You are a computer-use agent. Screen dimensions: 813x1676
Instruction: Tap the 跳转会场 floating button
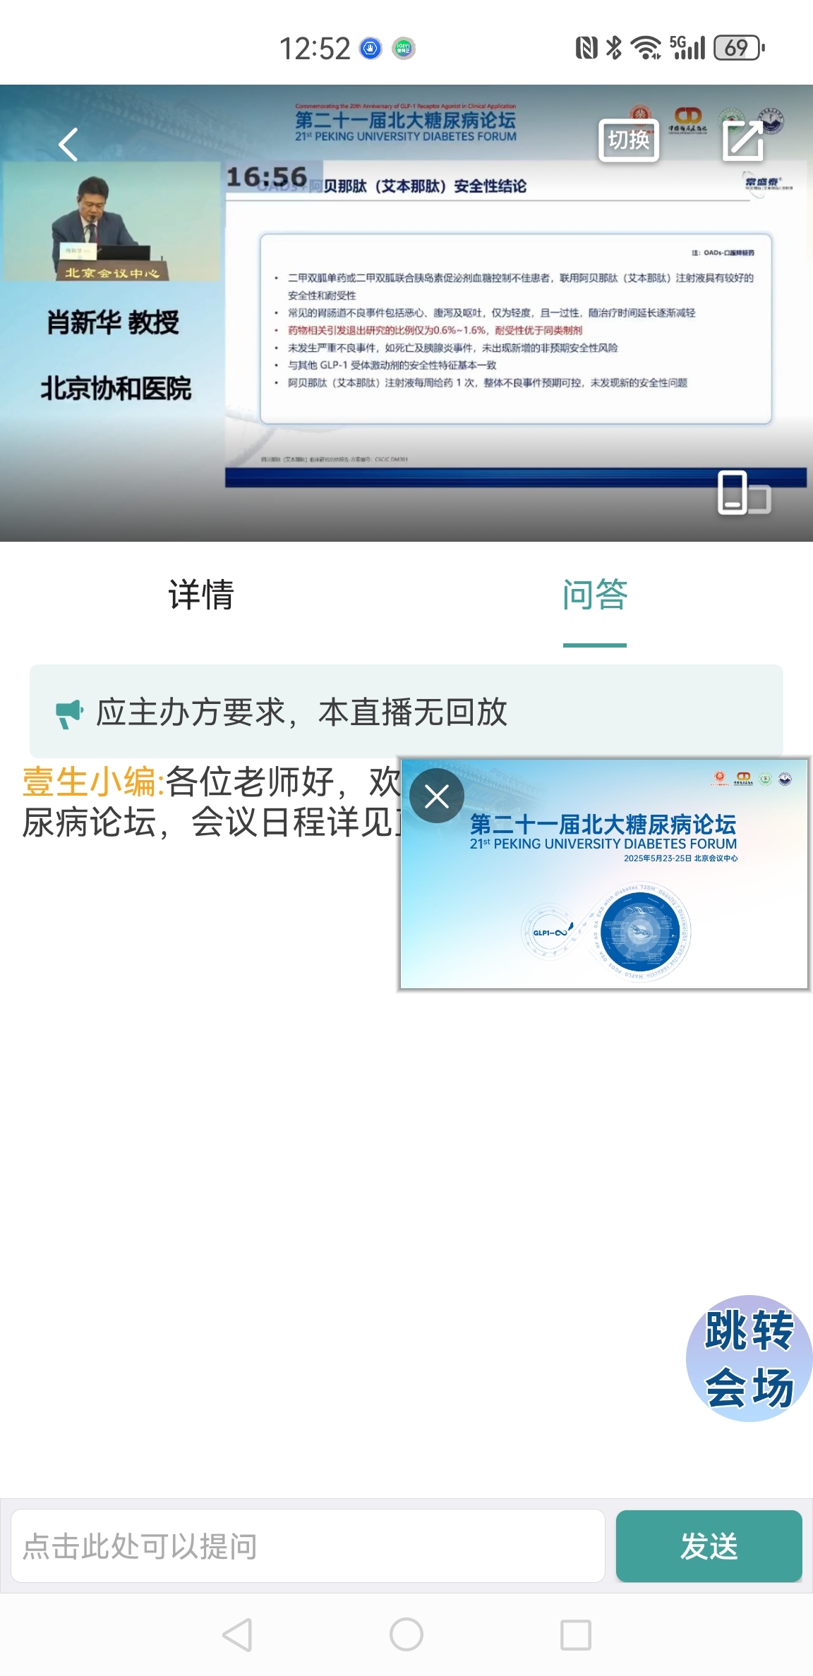[x=749, y=1358]
